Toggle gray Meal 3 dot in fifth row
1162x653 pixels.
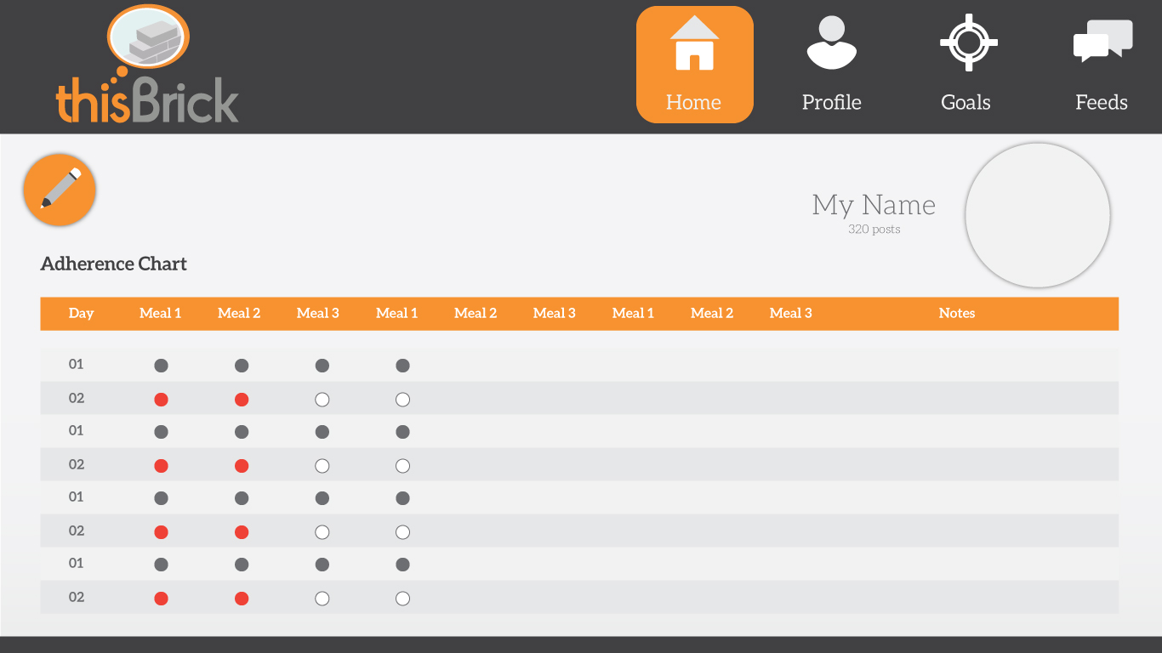click(x=322, y=498)
